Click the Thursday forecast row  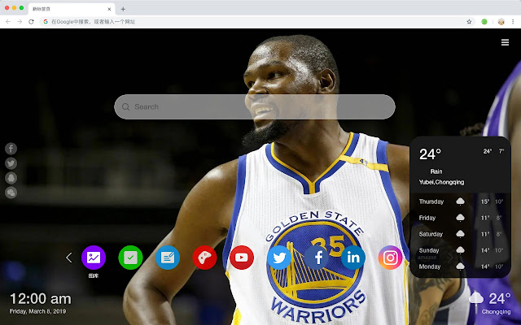click(x=461, y=201)
